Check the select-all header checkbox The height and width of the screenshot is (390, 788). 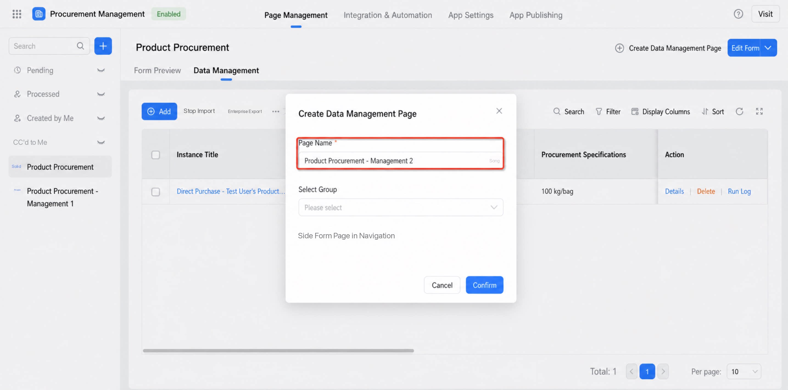156,155
